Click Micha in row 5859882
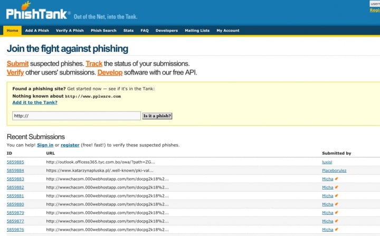 pyautogui.click(x=328, y=187)
